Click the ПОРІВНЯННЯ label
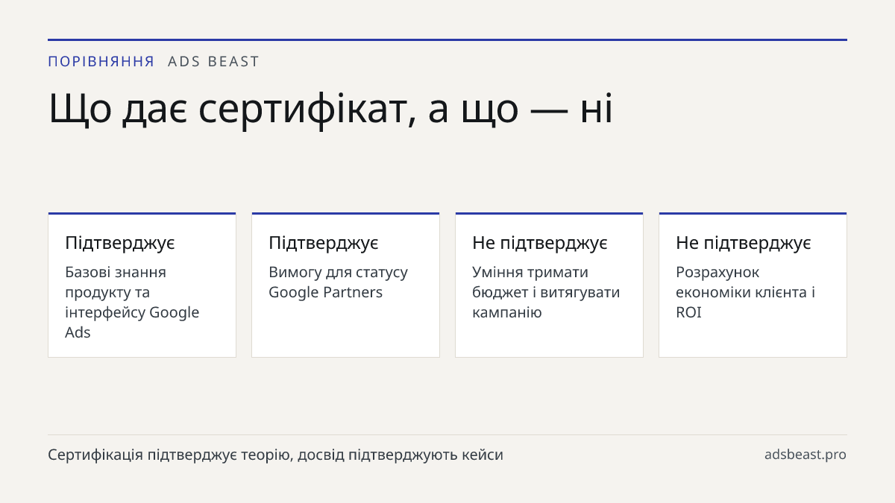The height and width of the screenshot is (503, 895). coord(101,62)
